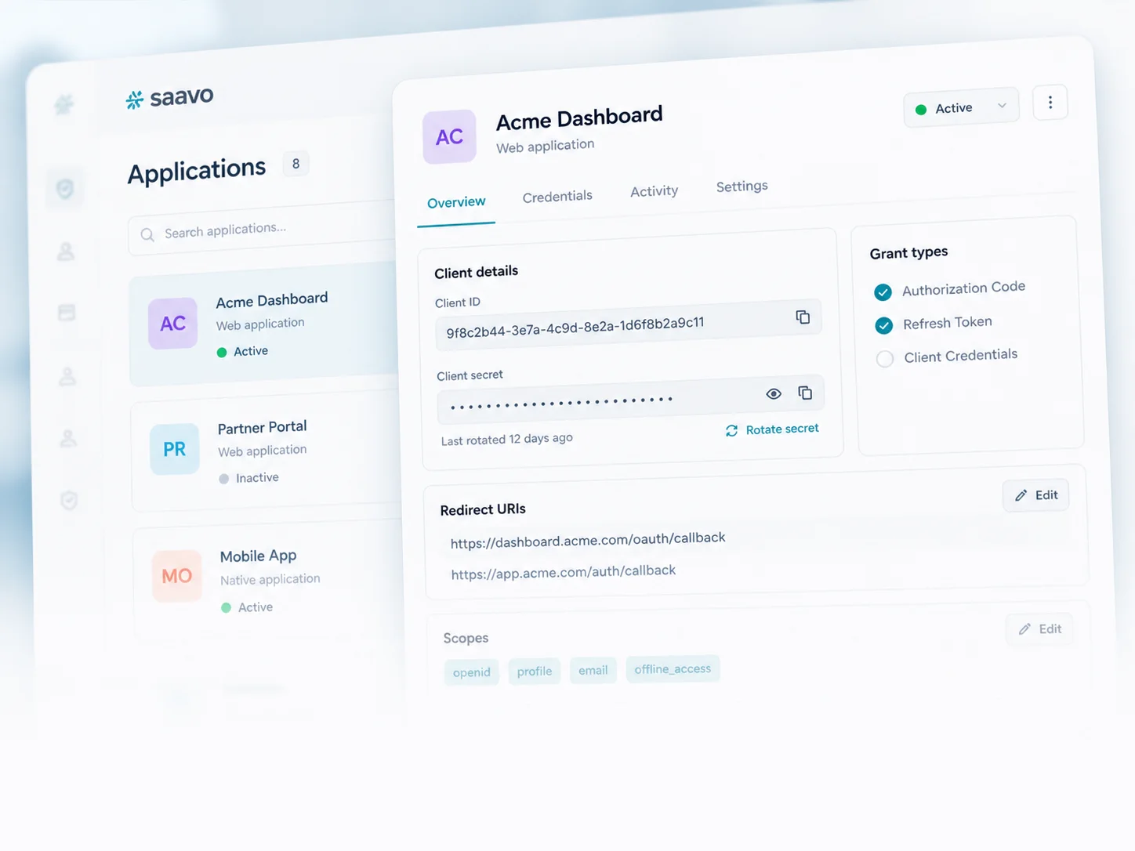This screenshot has height=851, width=1135.
Task: Click the PR avatar of Partner Portal
Action: [x=174, y=449]
